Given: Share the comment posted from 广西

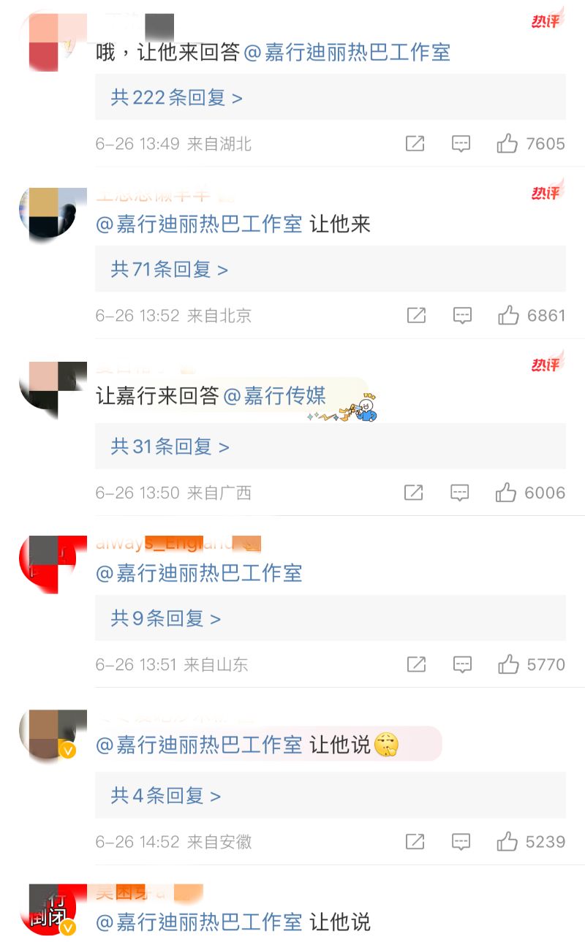Looking at the screenshot, I should point(414,493).
